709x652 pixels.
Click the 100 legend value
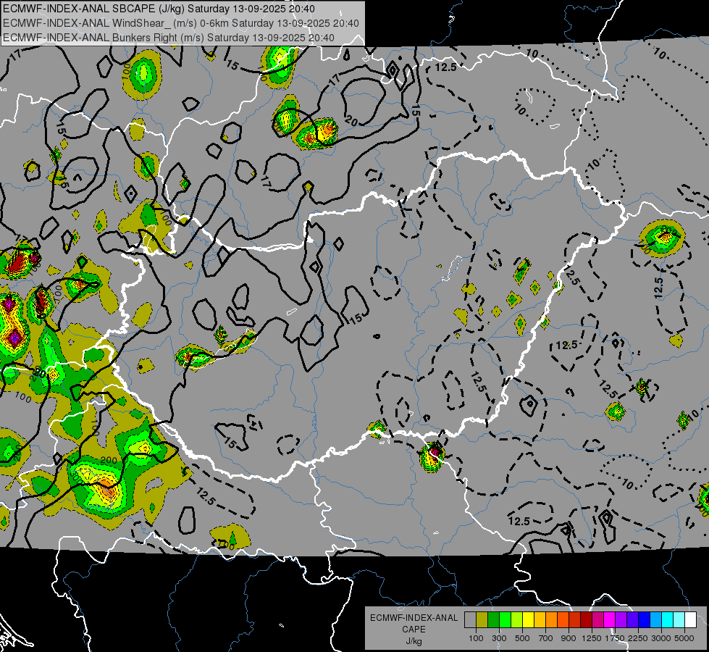point(476,638)
